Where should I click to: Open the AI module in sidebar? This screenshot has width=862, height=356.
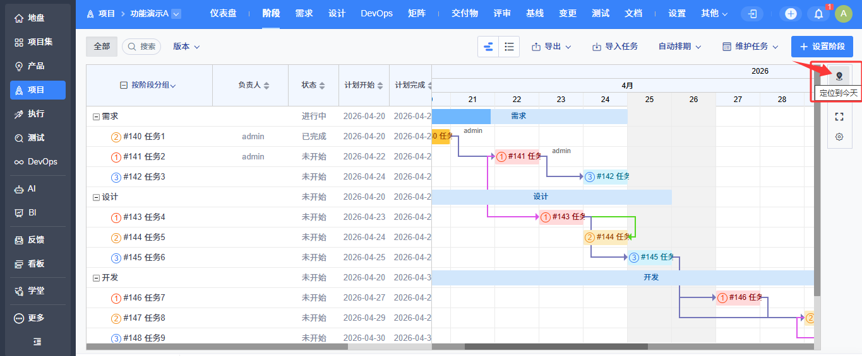[37, 189]
